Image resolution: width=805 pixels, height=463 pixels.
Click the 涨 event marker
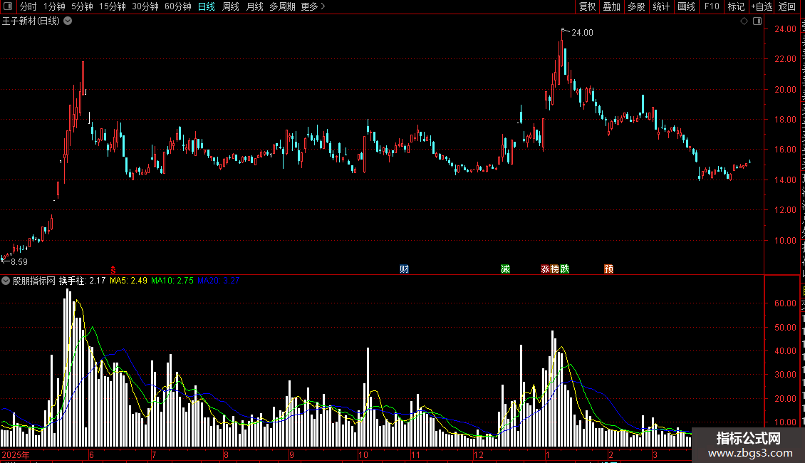click(545, 269)
